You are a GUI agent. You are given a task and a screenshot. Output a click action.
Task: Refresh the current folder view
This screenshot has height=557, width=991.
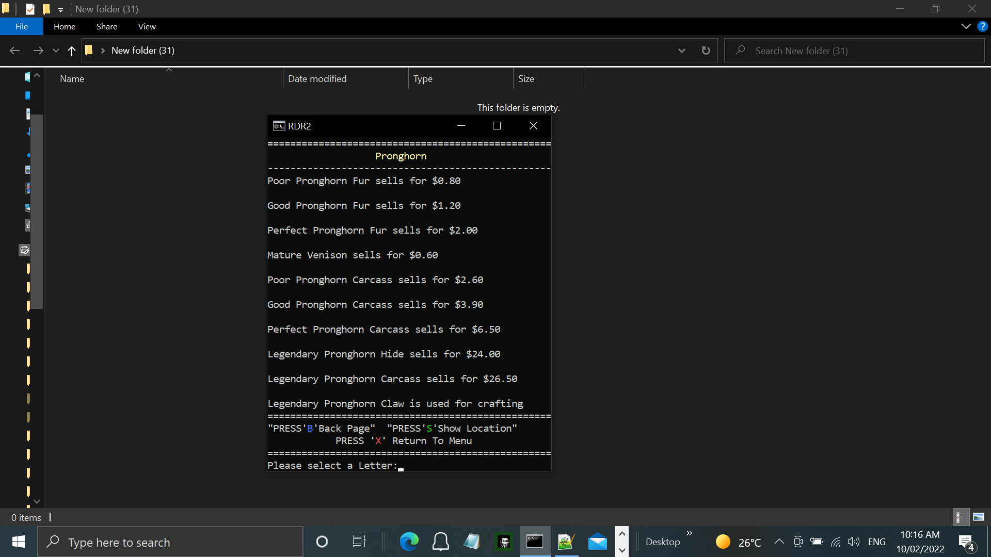pos(706,51)
